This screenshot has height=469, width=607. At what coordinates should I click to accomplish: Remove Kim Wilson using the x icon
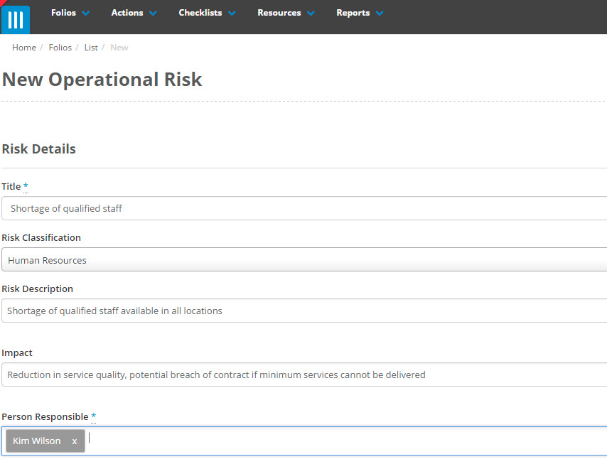coord(74,441)
